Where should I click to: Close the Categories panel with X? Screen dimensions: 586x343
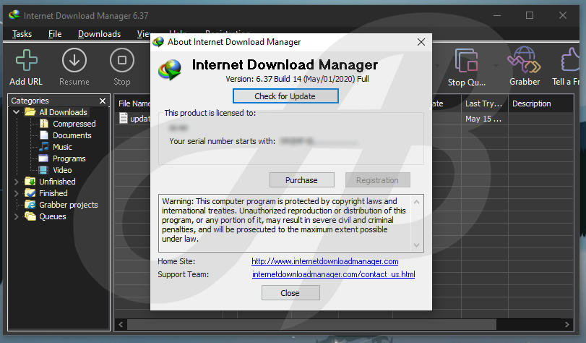tap(103, 101)
